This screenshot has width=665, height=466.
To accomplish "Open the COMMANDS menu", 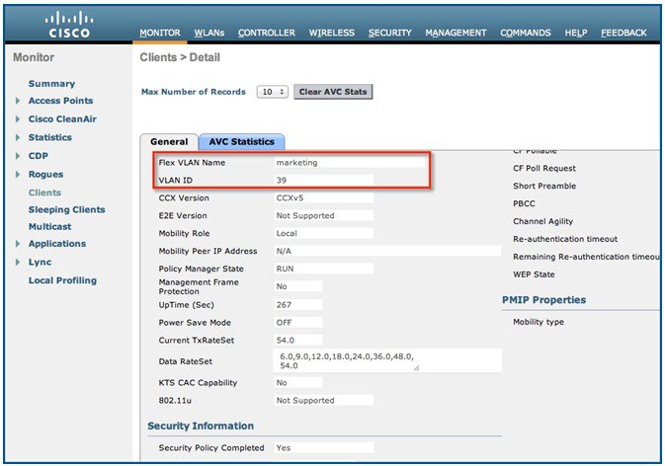I will (525, 33).
